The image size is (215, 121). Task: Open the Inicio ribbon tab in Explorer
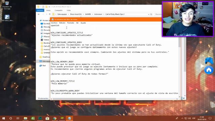coord(48,10)
